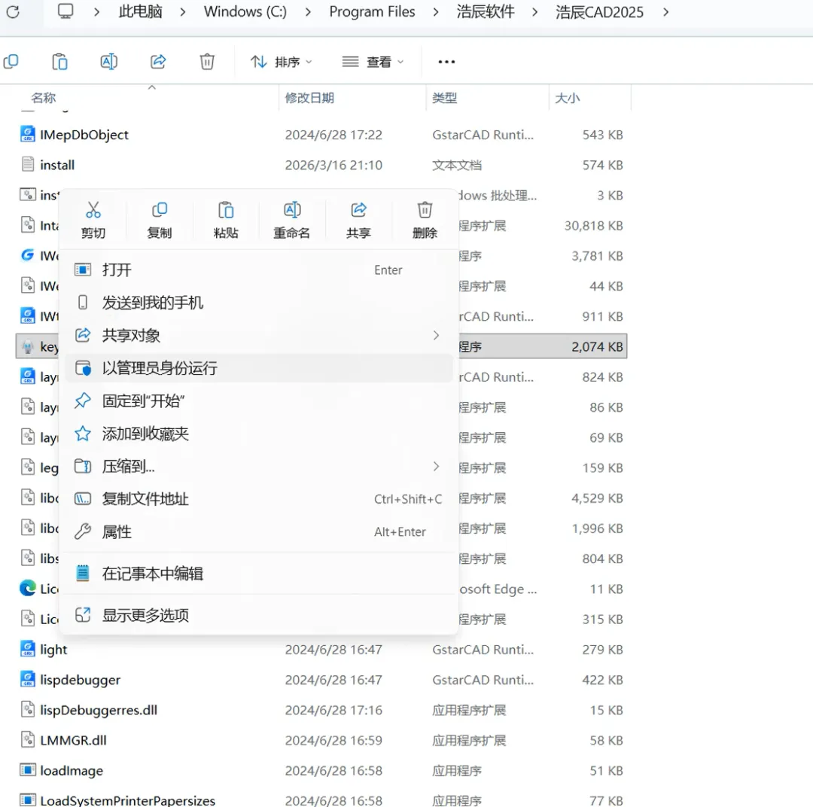Sort by the 修改日期 column header
This screenshot has width=813, height=807.
pyautogui.click(x=309, y=98)
